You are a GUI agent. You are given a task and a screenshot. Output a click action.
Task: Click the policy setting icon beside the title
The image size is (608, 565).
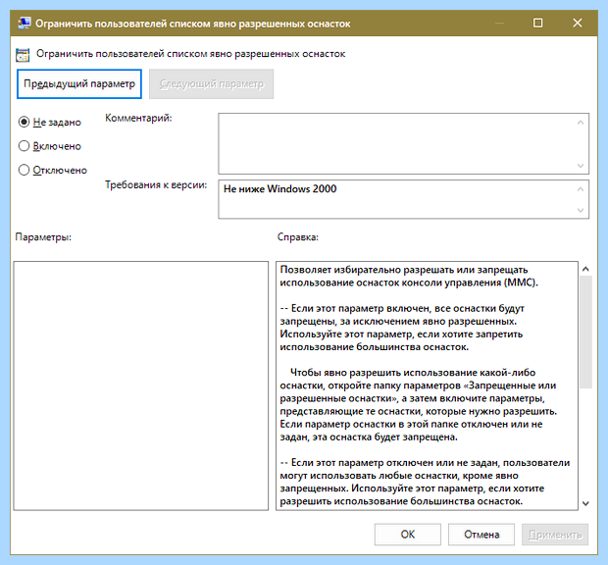pos(23,55)
